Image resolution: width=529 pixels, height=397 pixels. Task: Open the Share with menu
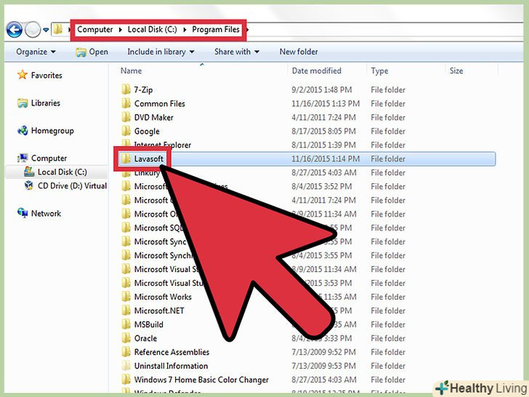237,52
